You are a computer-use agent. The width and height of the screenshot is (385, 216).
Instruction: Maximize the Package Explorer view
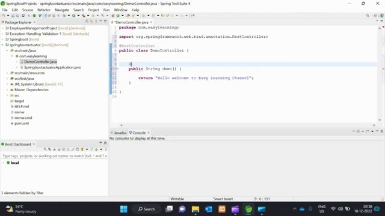pos(105,22)
